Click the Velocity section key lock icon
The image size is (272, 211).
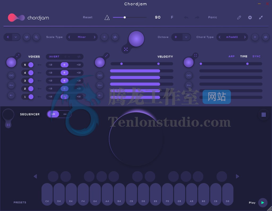pos(100,85)
